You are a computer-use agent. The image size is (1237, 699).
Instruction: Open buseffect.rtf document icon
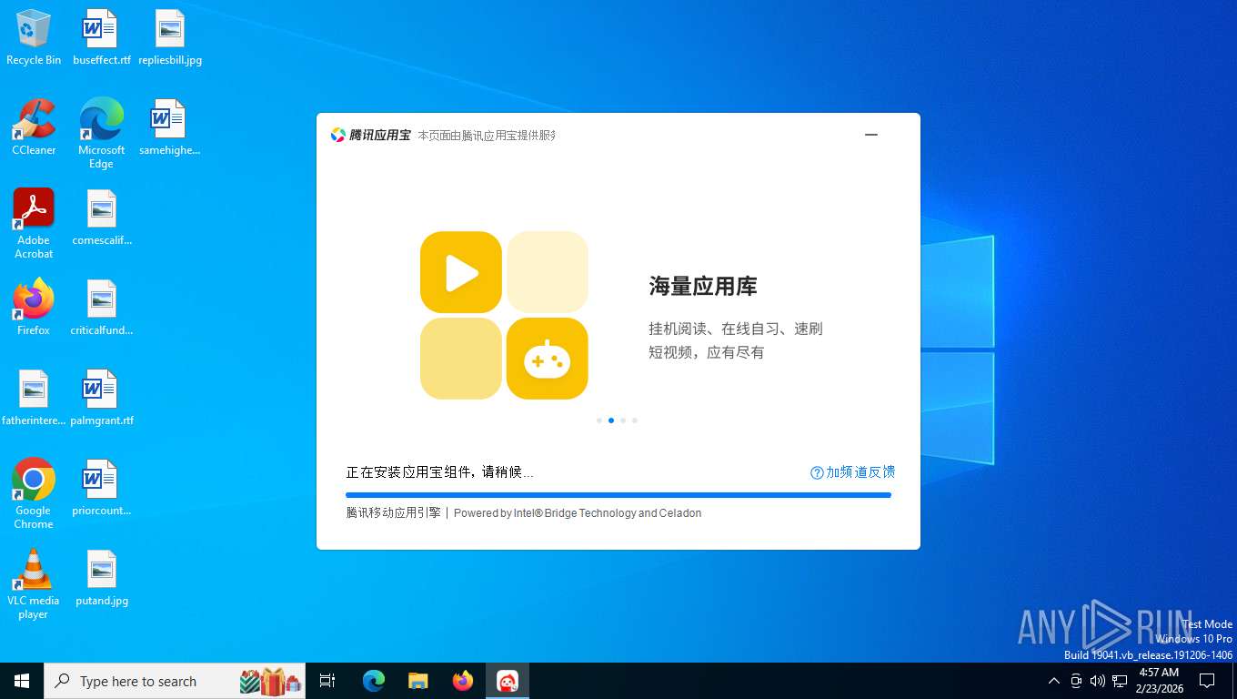point(101,37)
